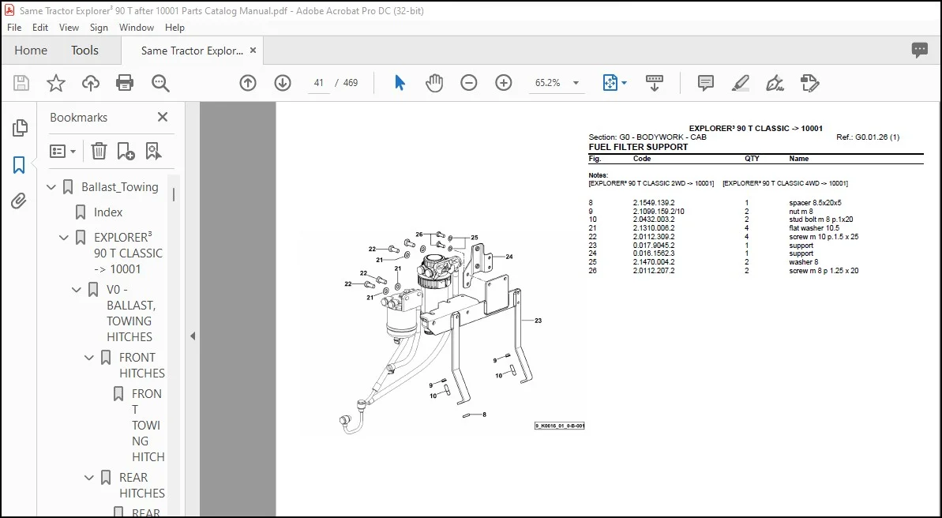Open Page Thumbnails panel icon

pyautogui.click(x=19, y=127)
